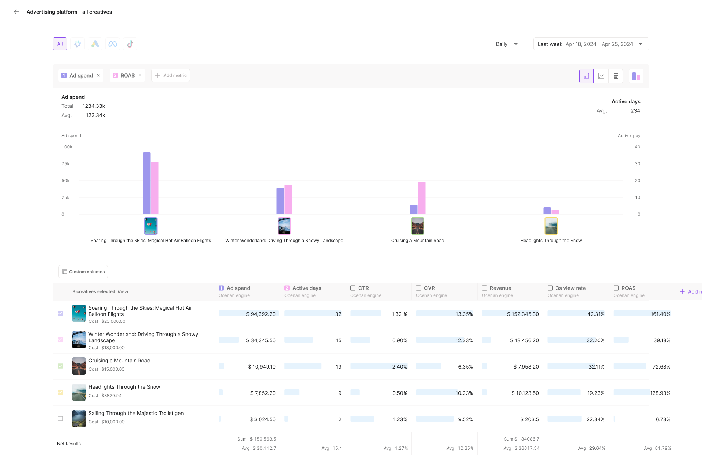Click the purple-pink color palette swatch
Screen dimensions: 702x468
pos(636,76)
